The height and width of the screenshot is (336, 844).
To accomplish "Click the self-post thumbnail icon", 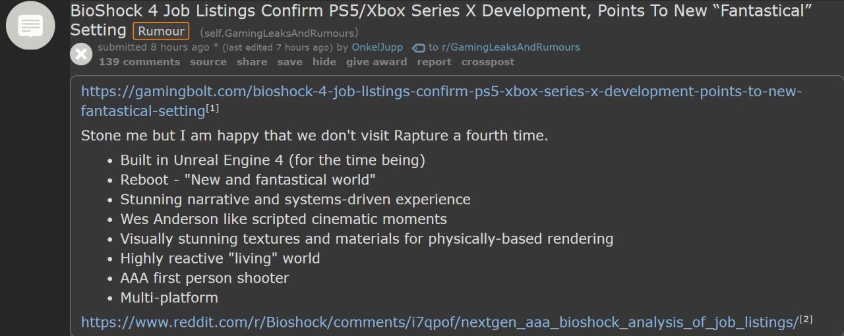I will (31, 26).
